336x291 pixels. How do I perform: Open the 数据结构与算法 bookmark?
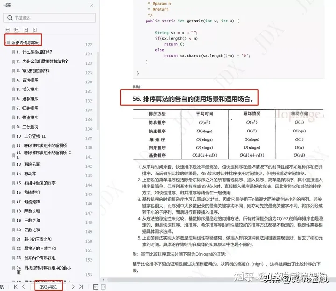pos(25,42)
